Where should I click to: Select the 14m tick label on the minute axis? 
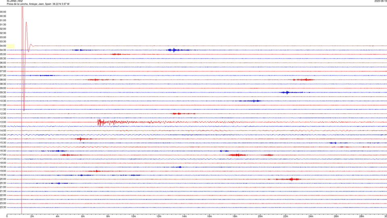click(x=184, y=216)
